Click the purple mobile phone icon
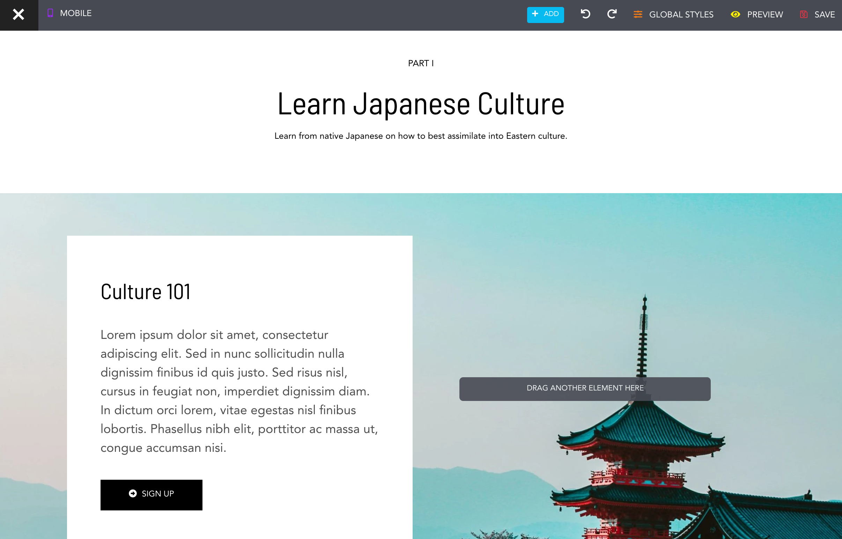Screen dimensions: 842x539 click(50, 13)
